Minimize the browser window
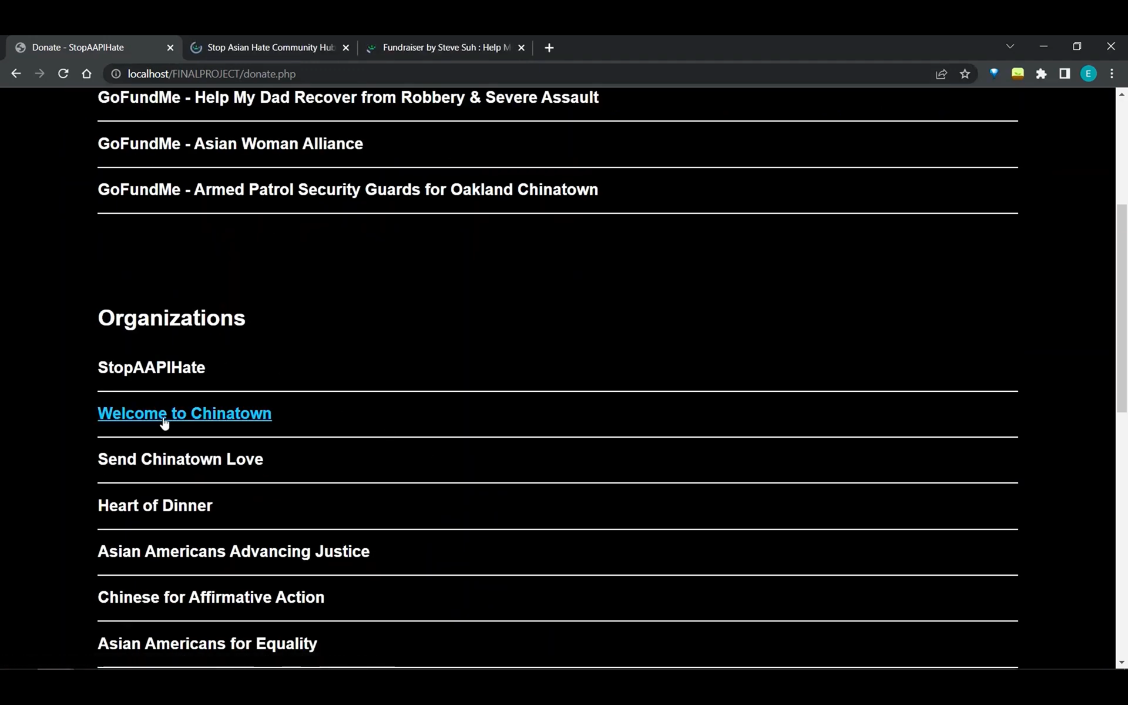Image resolution: width=1128 pixels, height=705 pixels. point(1043,46)
